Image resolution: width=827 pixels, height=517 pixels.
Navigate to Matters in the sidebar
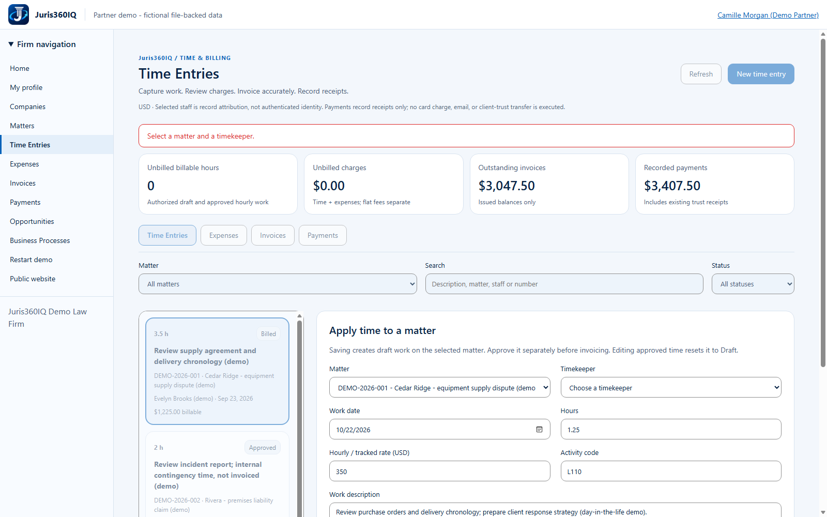click(56, 126)
